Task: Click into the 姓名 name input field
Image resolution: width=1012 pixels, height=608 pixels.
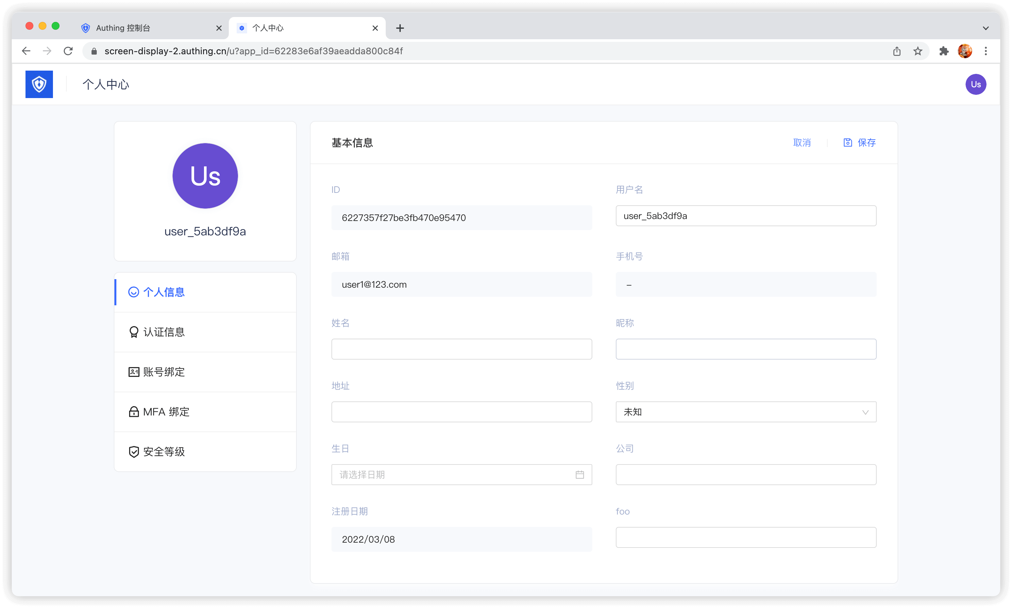Action: (461, 349)
